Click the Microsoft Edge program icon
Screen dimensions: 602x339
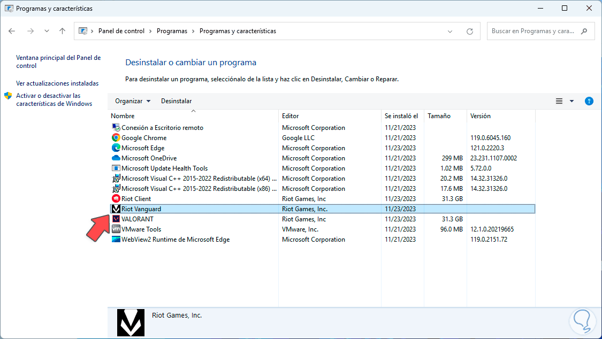tap(116, 148)
